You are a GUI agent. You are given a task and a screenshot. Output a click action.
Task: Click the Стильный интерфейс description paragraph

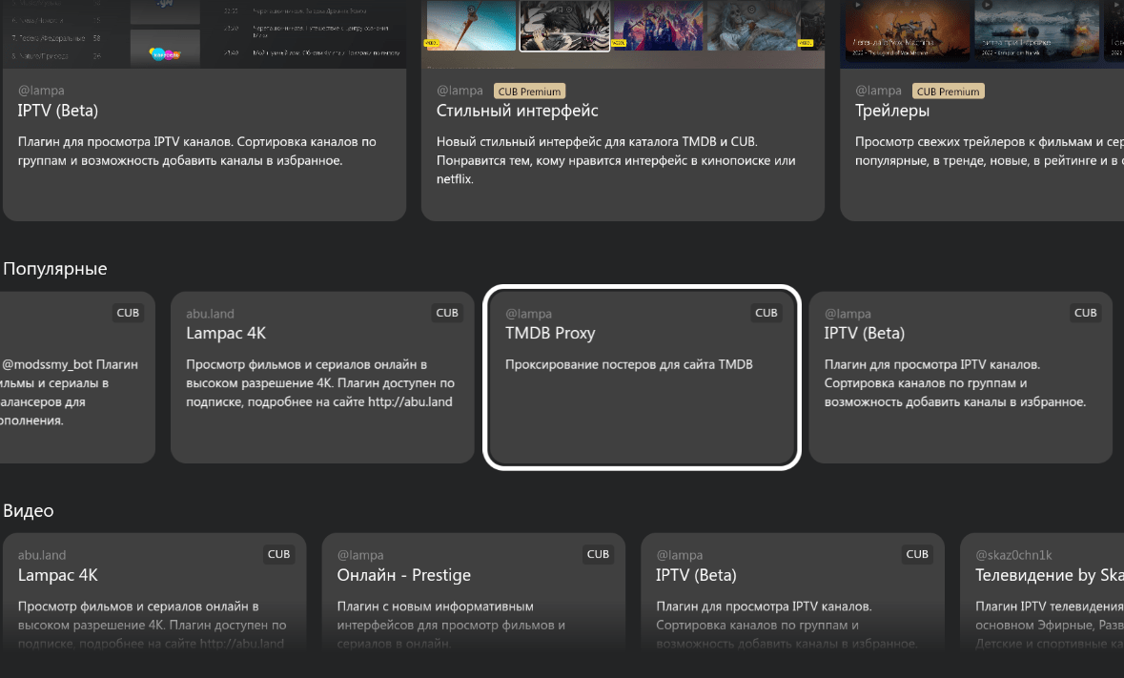point(616,160)
